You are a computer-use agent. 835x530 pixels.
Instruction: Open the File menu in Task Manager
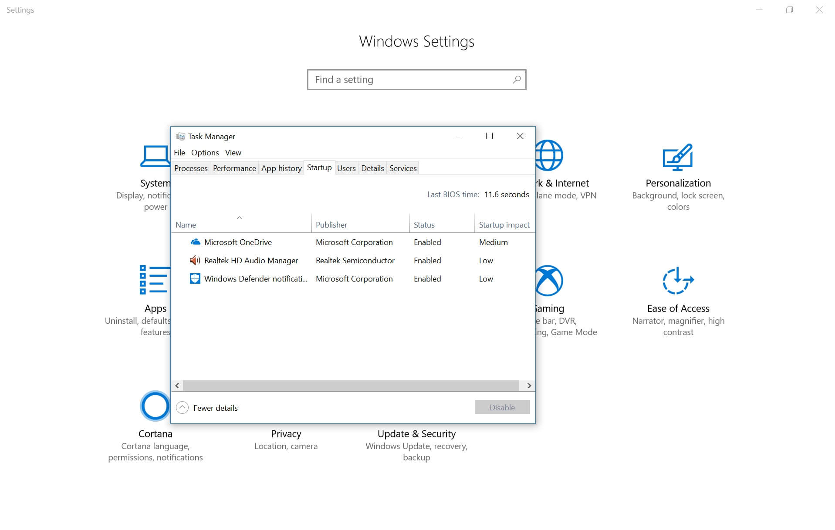pyautogui.click(x=179, y=153)
